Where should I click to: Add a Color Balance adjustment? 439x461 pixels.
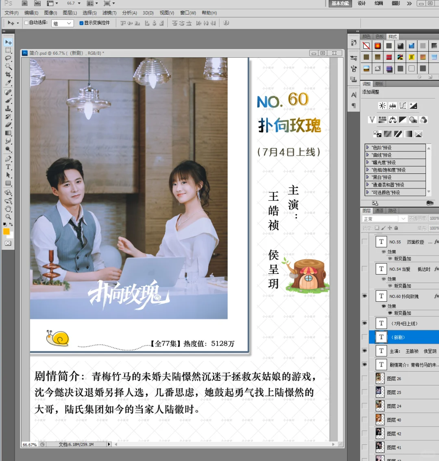(x=393, y=120)
